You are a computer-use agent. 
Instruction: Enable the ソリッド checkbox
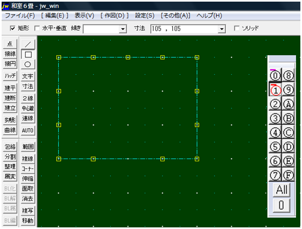pyautogui.click(x=236, y=28)
